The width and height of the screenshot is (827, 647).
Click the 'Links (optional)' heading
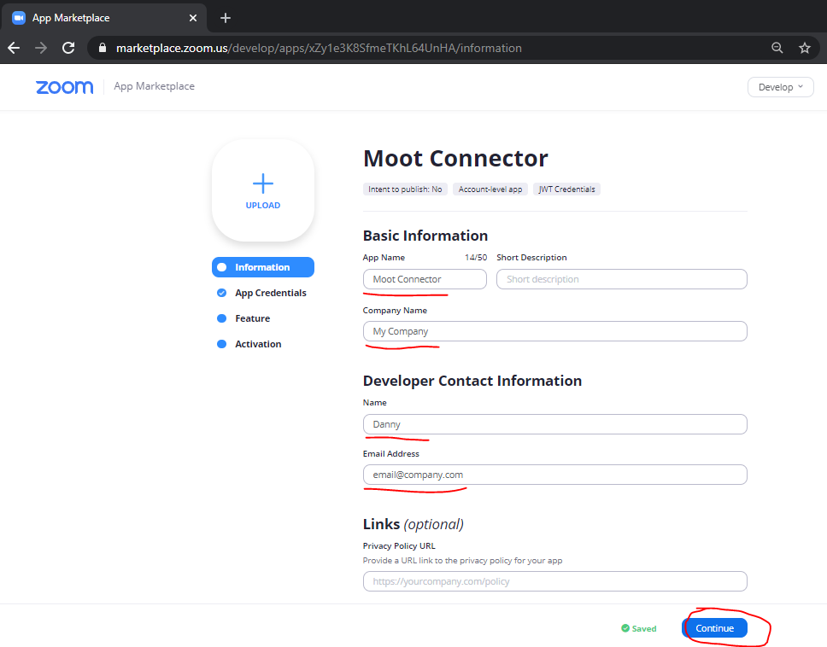coord(413,524)
